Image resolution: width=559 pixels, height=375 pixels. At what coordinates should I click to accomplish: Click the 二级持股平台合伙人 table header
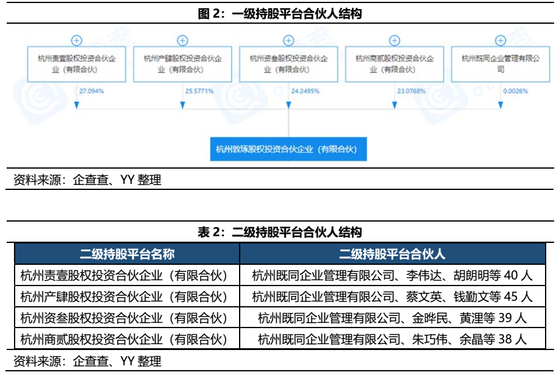(x=392, y=254)
